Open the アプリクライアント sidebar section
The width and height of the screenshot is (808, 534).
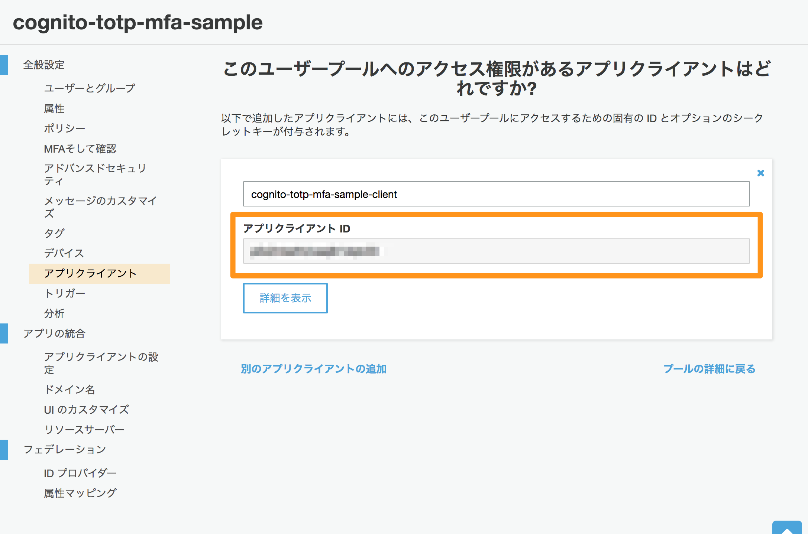(90, 273)
